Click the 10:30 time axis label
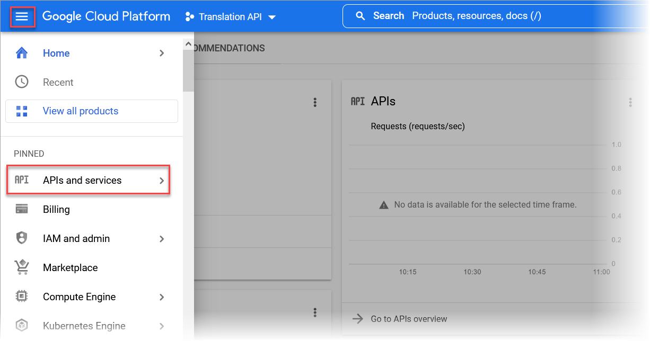This screenshot has width=650, height=341. (472, 272)
